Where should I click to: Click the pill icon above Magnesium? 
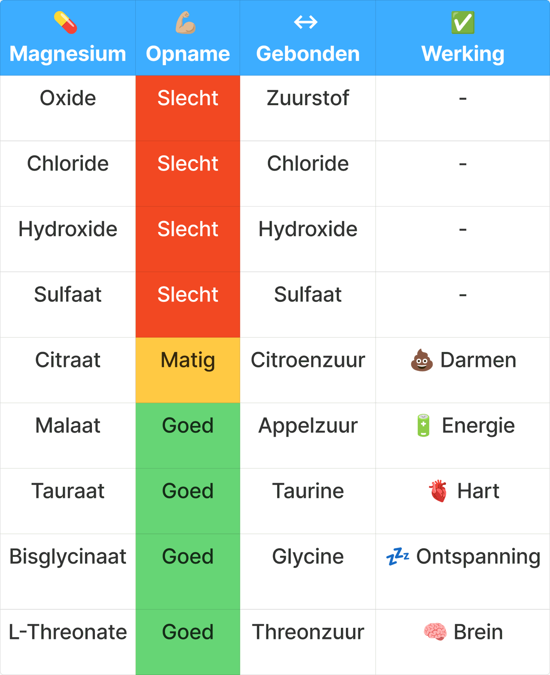click(x=66, y=23)
